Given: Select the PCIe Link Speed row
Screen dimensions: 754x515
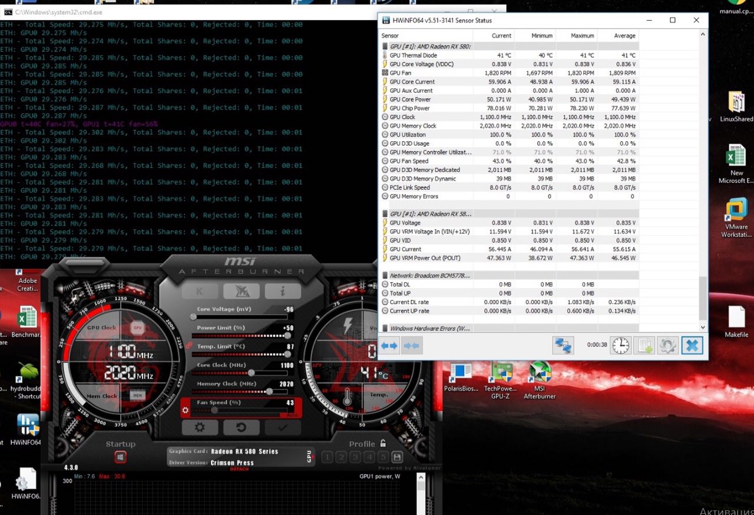Looking at the screenshot, I should point(510,187).
